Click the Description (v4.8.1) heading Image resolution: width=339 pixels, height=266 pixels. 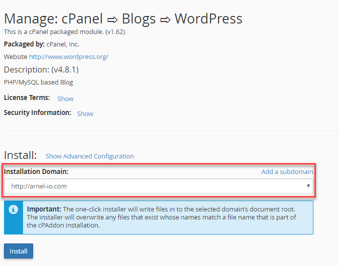[41, 69]
